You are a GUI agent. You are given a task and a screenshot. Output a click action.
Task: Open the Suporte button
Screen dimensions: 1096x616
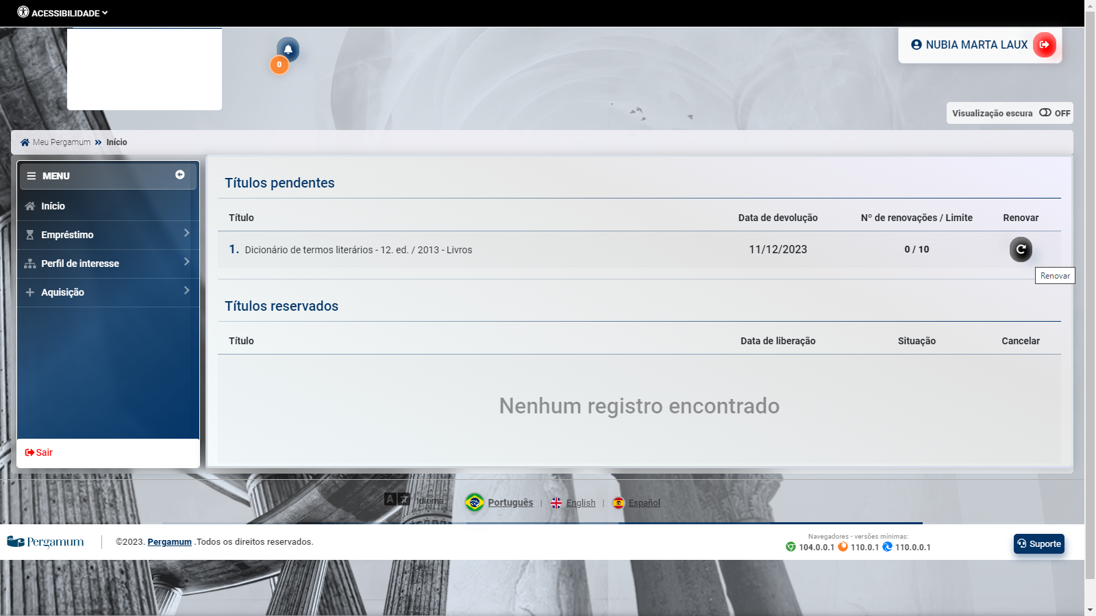click(x=1038, y=544)
